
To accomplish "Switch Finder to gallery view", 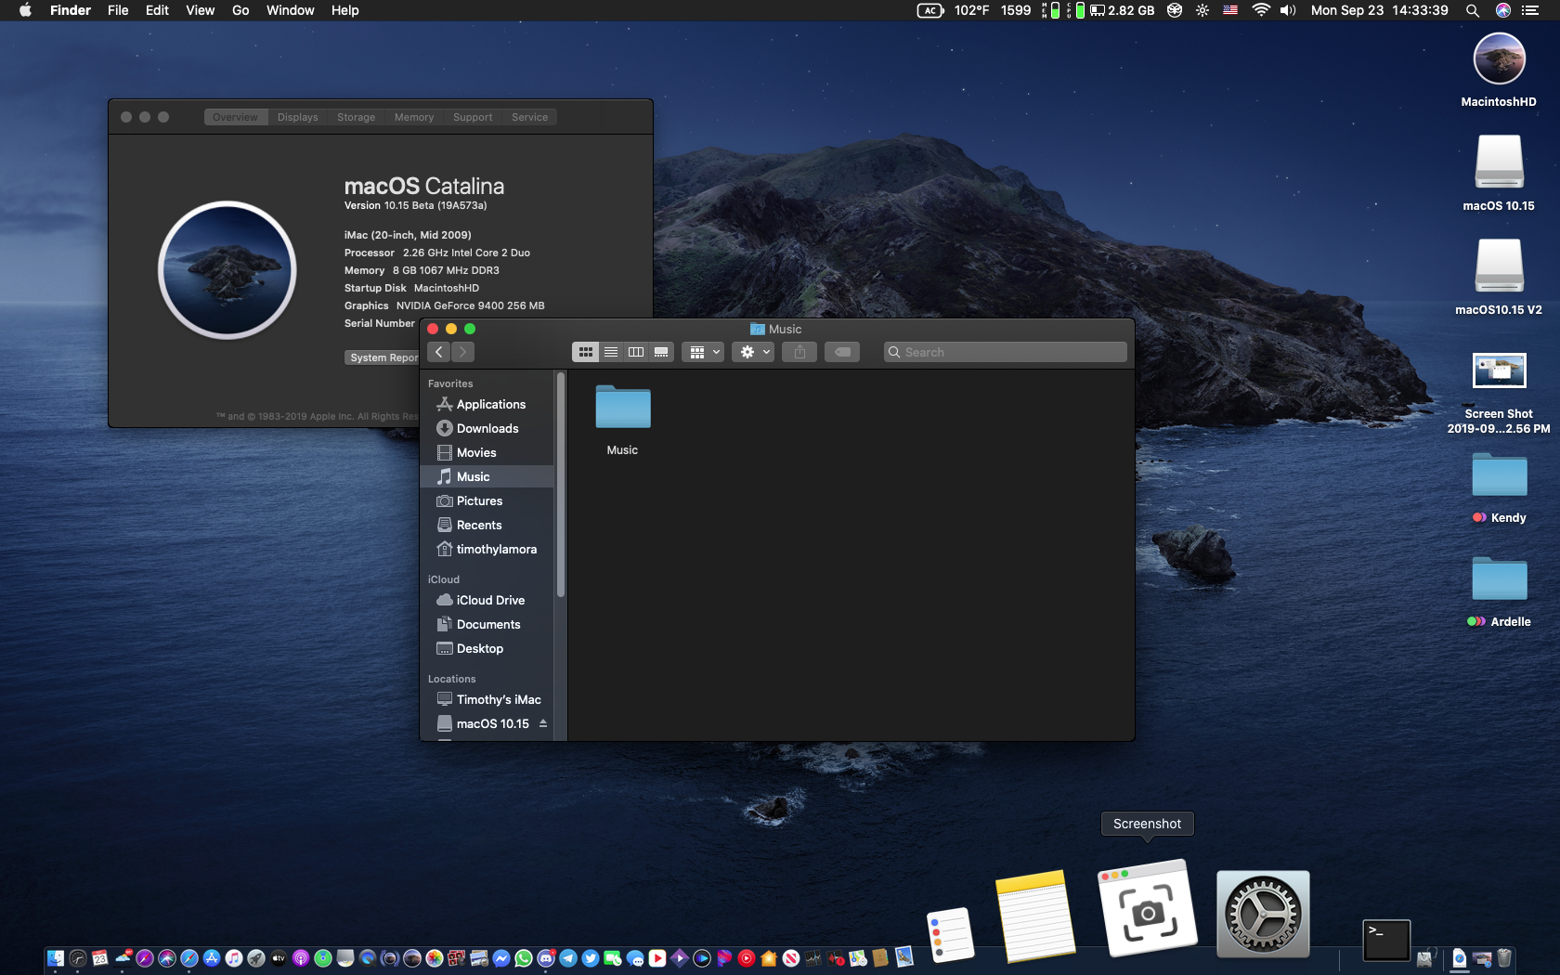I will pyautogui.click(x=661, y=352).
